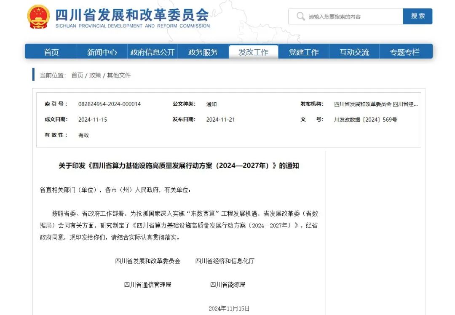Click the 成文日期 value 2024-11-15
The width and height of the screenshot is (455, 315).
[x=93, y=120]
